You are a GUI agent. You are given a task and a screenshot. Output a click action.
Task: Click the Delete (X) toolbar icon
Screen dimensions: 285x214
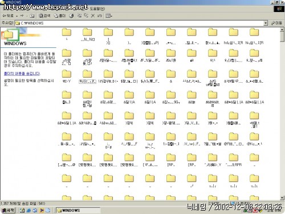[x=93, y=16]
